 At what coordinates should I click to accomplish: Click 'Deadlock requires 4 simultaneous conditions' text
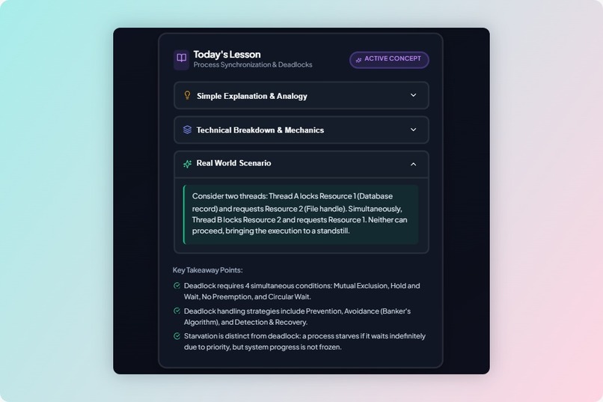tap(302, 291)
